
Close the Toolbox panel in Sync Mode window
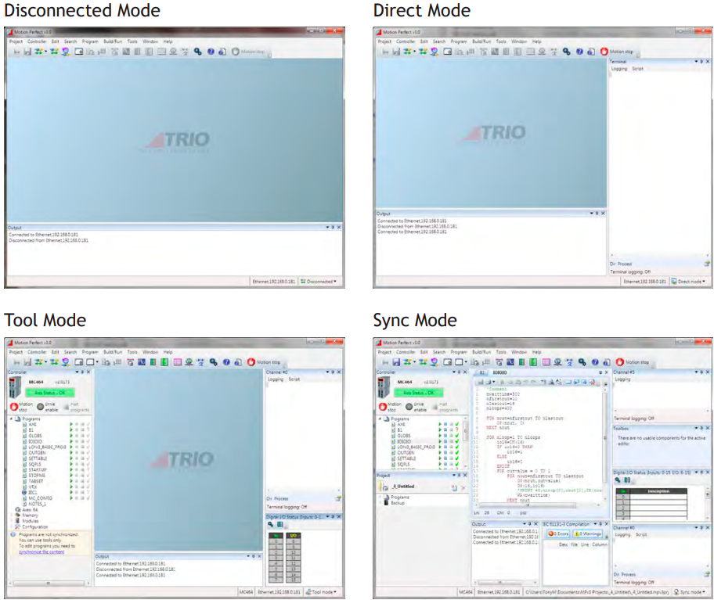[708, 428]
